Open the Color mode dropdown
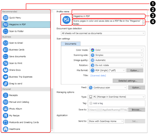156x137 pixels. click(116, 50)
